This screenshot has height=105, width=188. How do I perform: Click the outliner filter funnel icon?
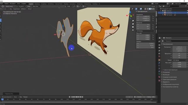tap(186, 6)
